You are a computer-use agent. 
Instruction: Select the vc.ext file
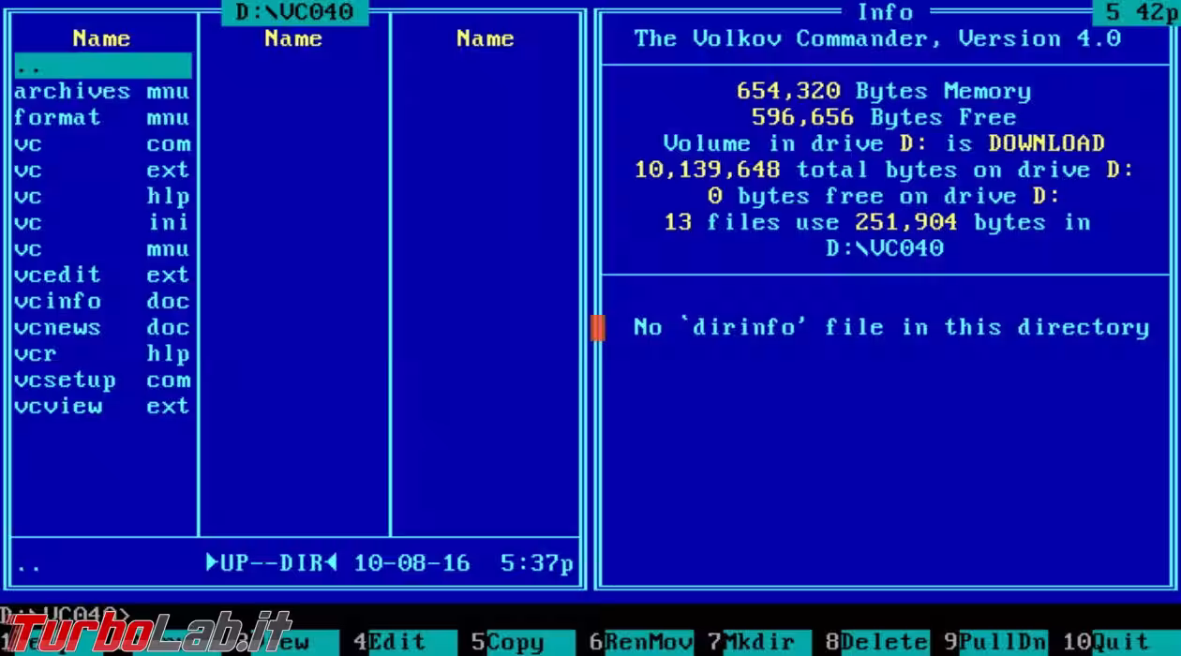102,171
